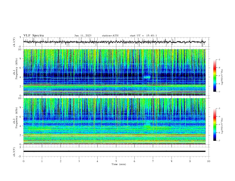Viewport: 235px width, 181px height.
Task: Click the time axis tick label '9'
Action: click(190, 161)
